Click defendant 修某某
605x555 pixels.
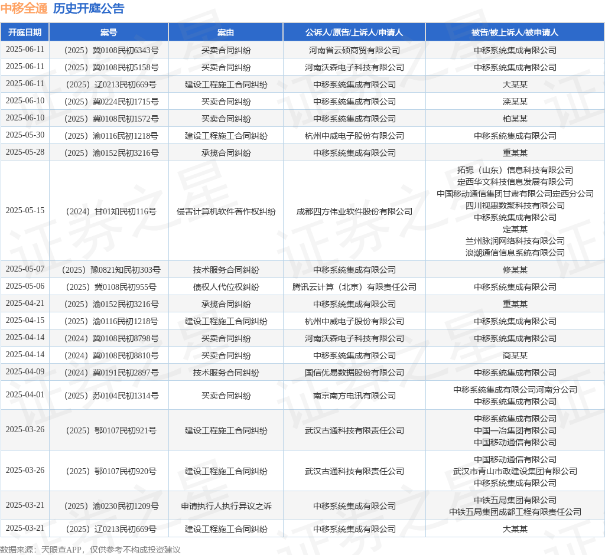coord(515,270)
